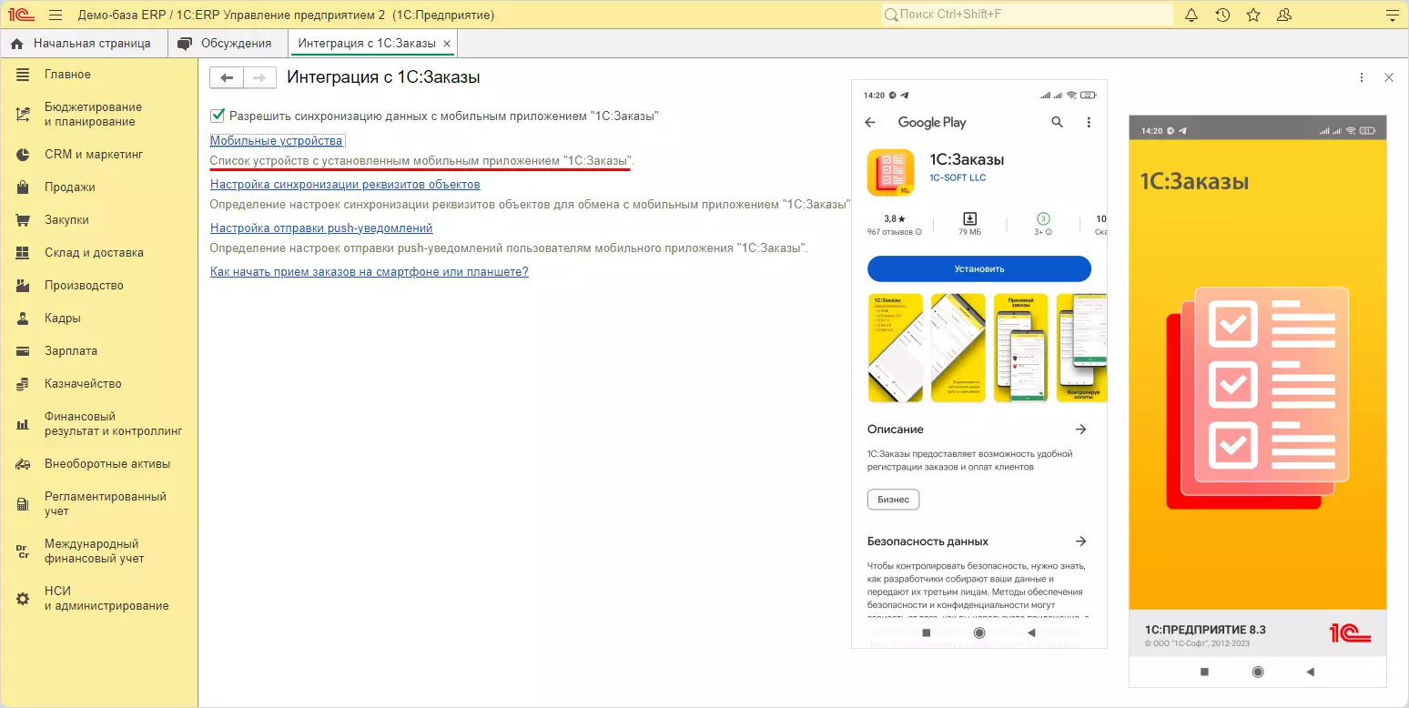The height and width of the screenshot is (708, 1409).
Task: Open the Контролируй оплаты screenshot thumbnail
Action: point(1081,348)
